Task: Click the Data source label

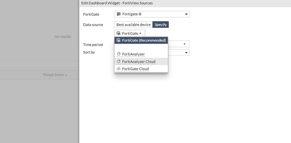Action: click(x=93, y=25)
